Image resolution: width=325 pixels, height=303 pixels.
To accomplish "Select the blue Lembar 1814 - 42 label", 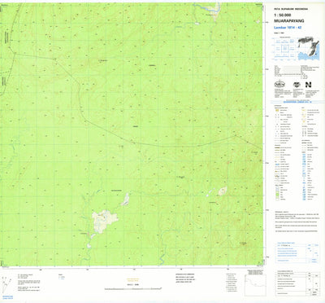I will coord(288,28).
